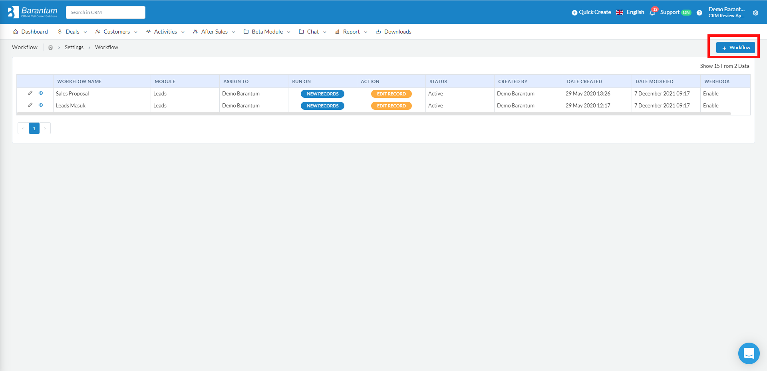Edit the Leads Masuk workflow pencil icon
767x371 pixels.
tap(30, 105)
